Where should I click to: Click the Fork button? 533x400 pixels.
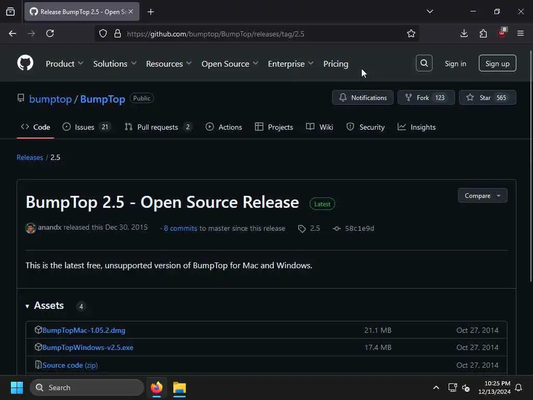click(x=426, y=97)
